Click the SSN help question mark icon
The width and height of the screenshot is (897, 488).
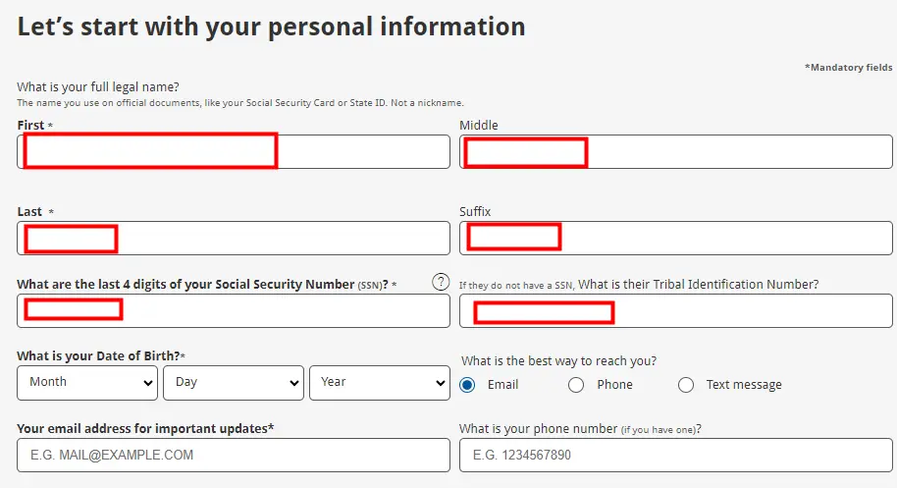point(441,282)
